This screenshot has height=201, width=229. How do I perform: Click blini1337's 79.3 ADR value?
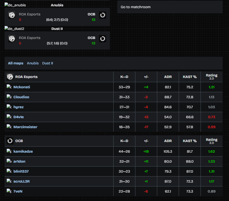(168, 171)
